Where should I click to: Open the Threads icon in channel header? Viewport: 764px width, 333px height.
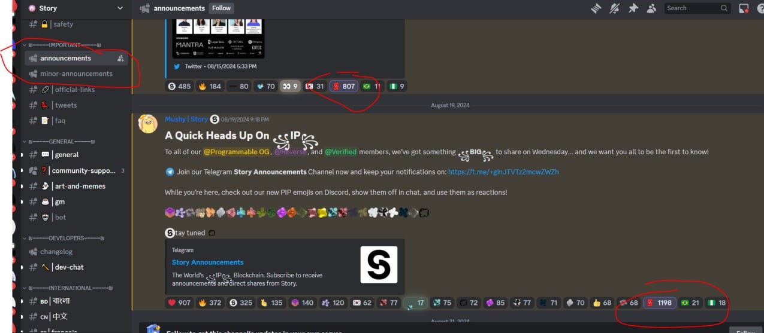(596, 8)
